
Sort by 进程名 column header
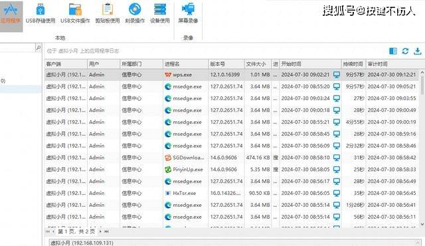pos(186,64)
